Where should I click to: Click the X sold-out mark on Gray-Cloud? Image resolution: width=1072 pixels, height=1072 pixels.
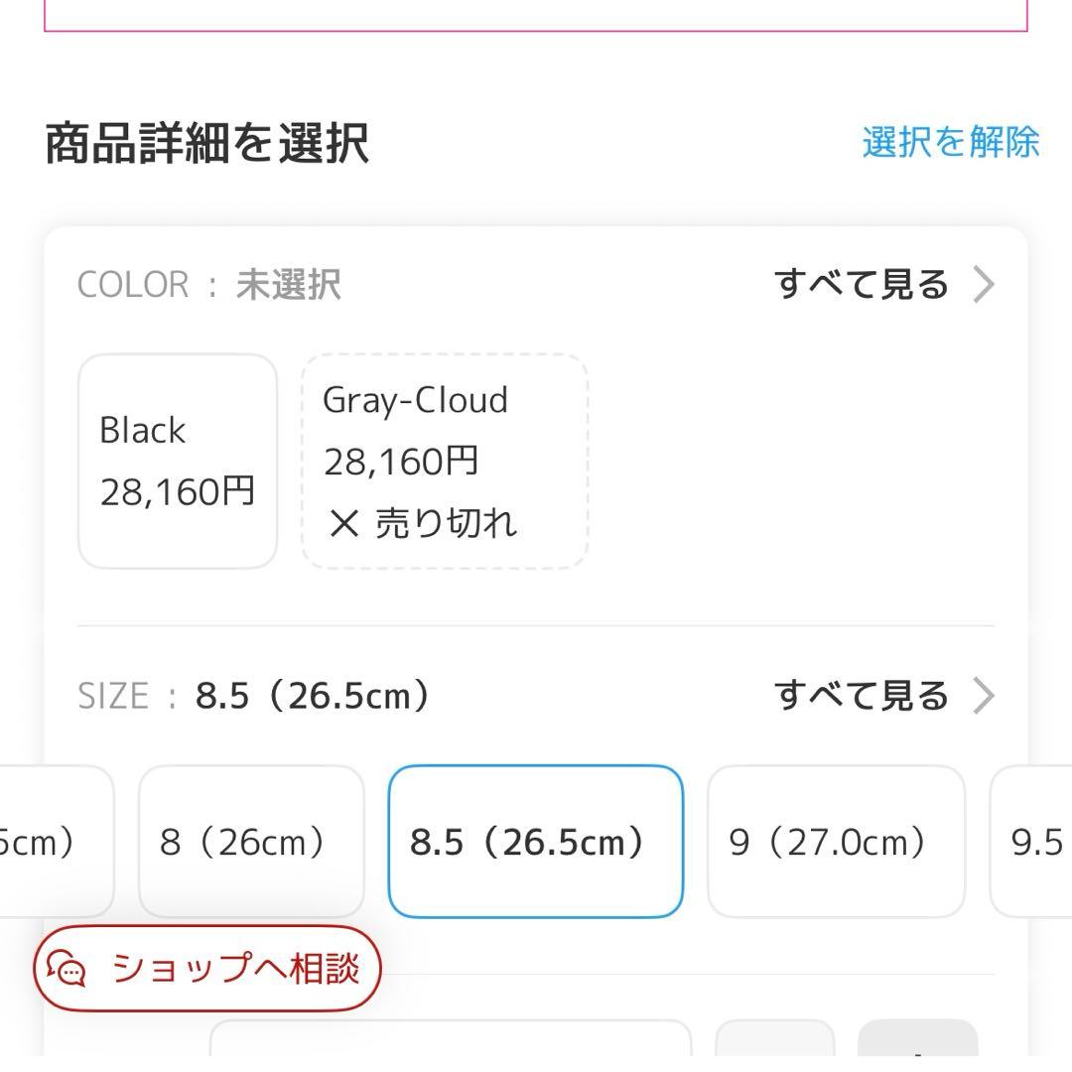click(342, 523)
